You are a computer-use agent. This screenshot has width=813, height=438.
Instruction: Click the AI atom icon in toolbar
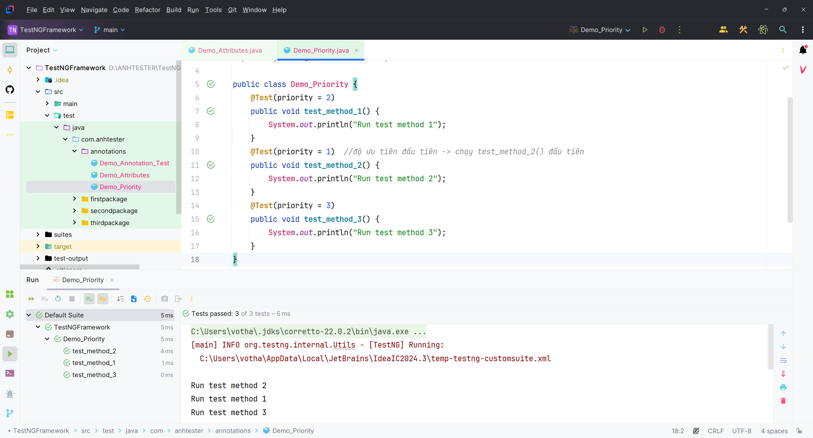(763, 30)
